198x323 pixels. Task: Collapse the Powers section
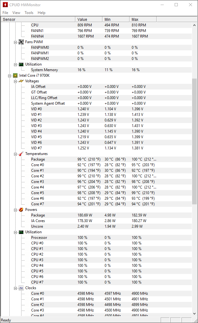coord(15,210)
